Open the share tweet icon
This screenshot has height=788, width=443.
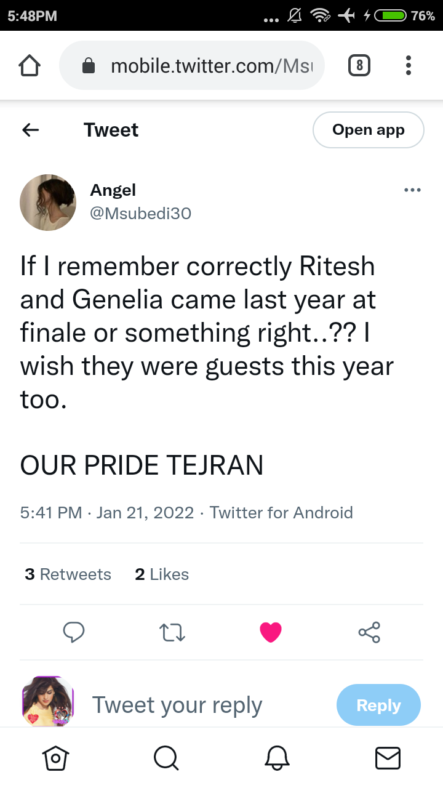[369, 632]
